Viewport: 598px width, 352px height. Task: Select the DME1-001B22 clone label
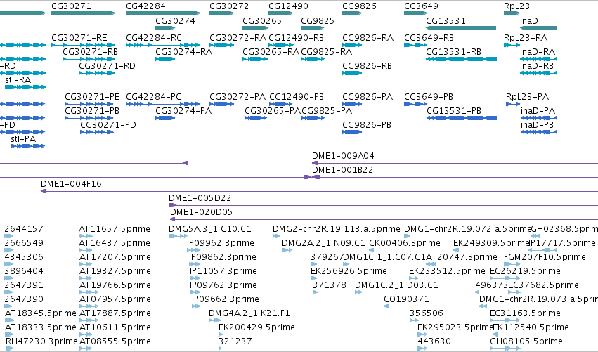[342, 170]
